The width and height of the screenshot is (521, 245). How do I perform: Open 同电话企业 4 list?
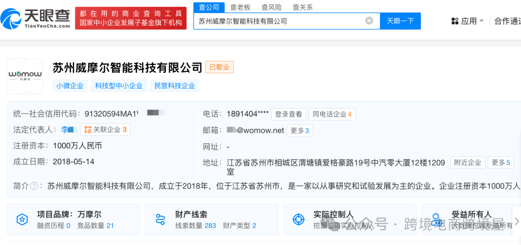(332, 114)
